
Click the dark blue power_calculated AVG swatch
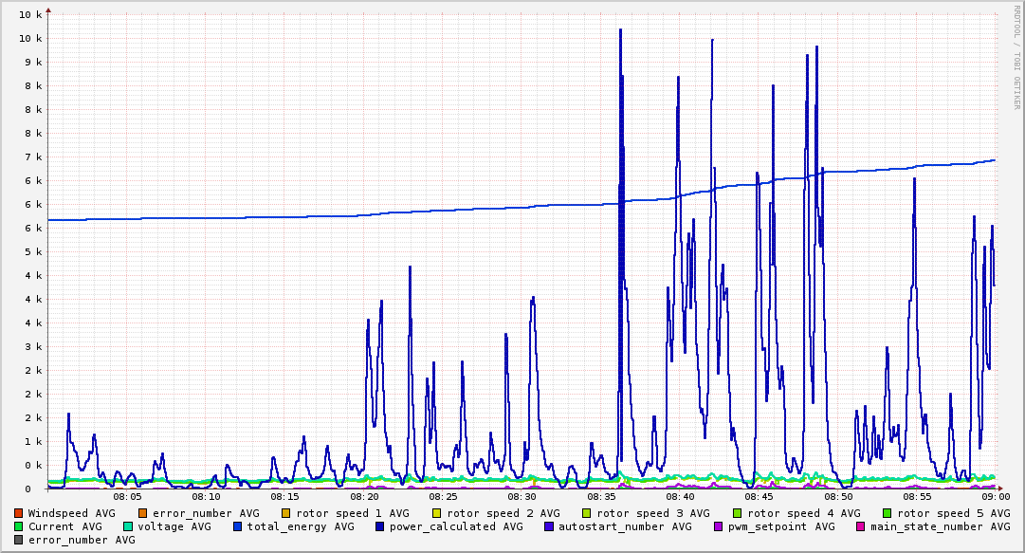coord(380,526)
